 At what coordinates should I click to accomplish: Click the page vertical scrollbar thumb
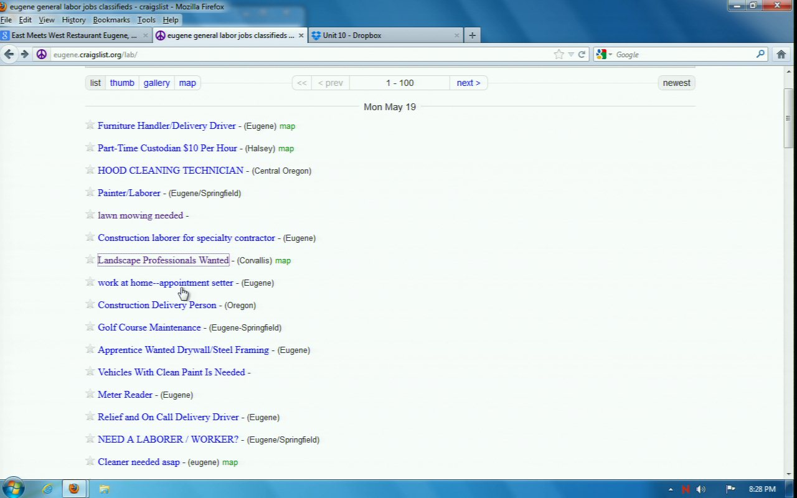pyautogui.click(x=788, y=118)
